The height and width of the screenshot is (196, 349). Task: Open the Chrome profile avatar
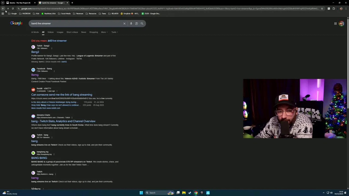coord(341,8)
